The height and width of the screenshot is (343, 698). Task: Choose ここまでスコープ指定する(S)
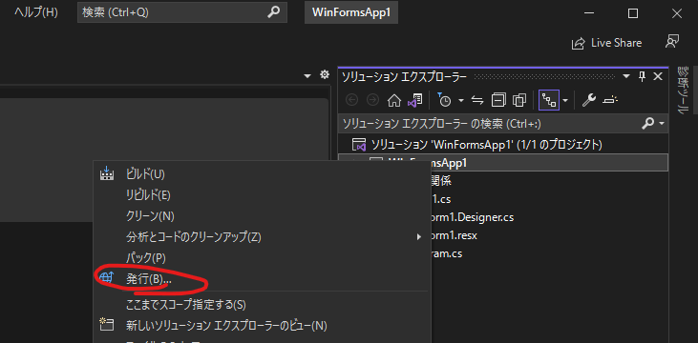pyautogui.click(x=262, y=305)
